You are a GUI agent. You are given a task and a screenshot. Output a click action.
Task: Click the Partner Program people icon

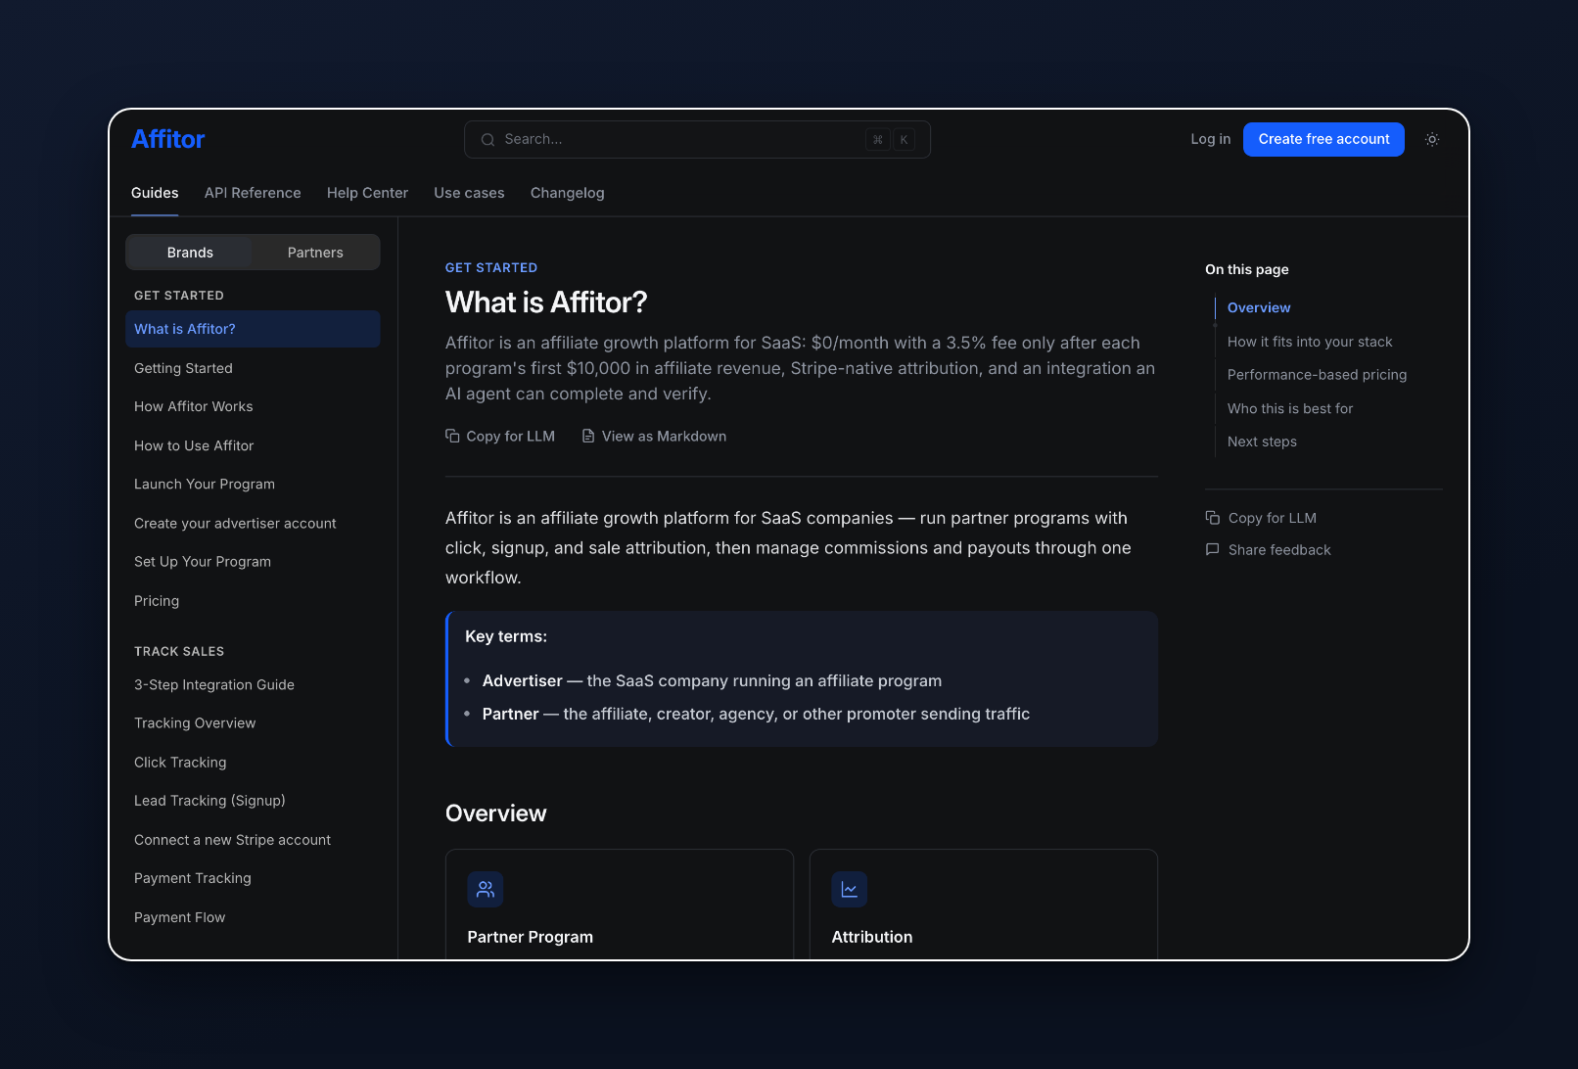click(x=486, y=889)
